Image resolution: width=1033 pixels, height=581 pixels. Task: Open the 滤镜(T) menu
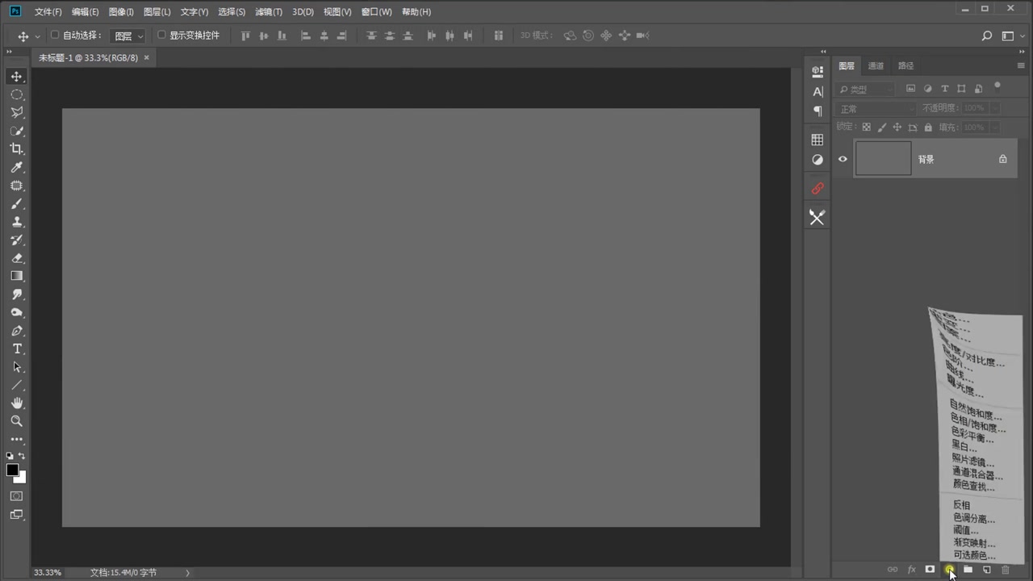[x=269, y=12]
